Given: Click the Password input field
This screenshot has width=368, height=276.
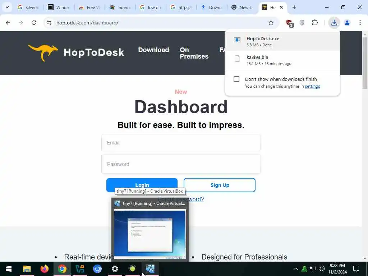Looking at the screenshot, I should click(x=181, y=164).
